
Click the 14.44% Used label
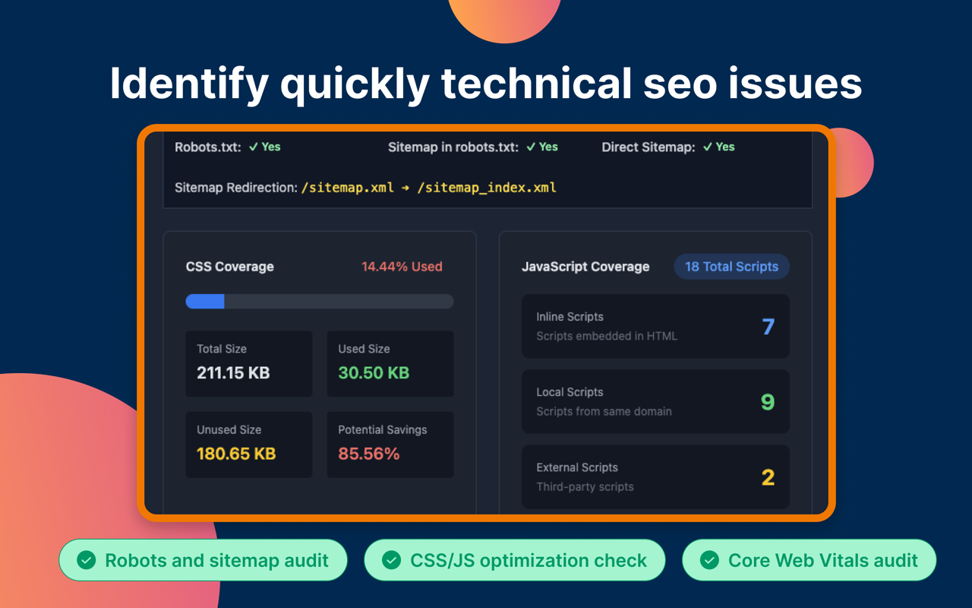click(402, 267)
